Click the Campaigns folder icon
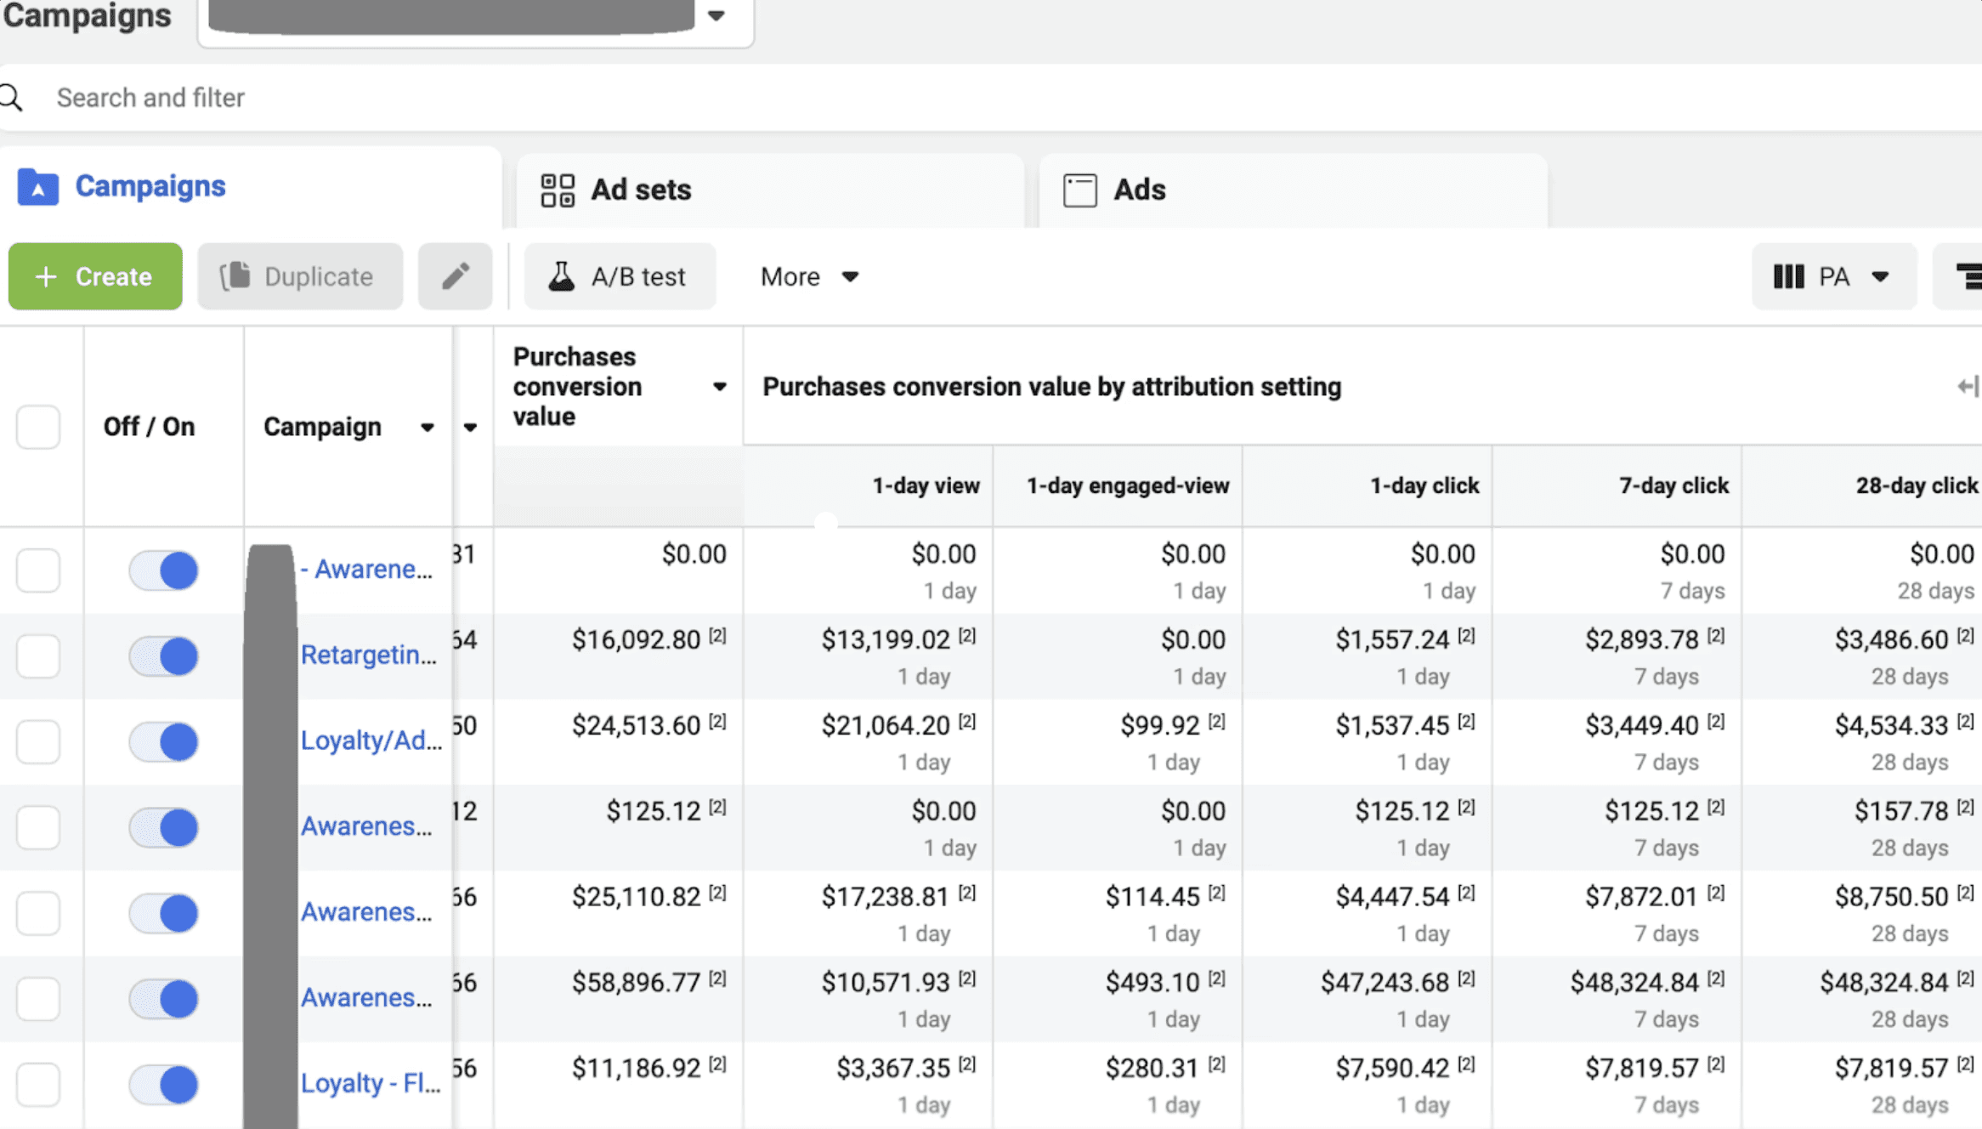1982x1129 pixels. [x=38, y=187]
